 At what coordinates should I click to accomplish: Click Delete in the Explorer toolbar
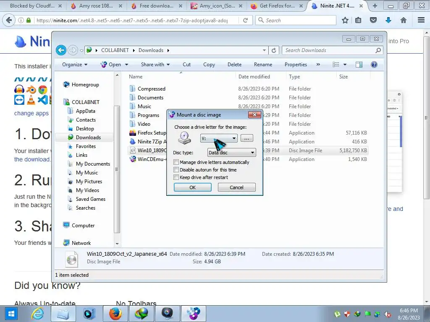pos(234,65)
